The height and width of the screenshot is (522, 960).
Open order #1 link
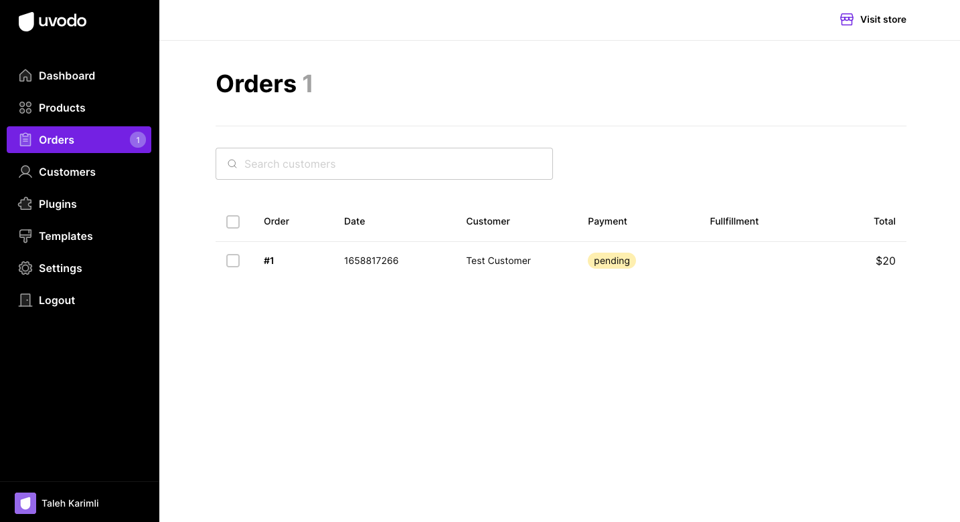(x=269, y=261)
